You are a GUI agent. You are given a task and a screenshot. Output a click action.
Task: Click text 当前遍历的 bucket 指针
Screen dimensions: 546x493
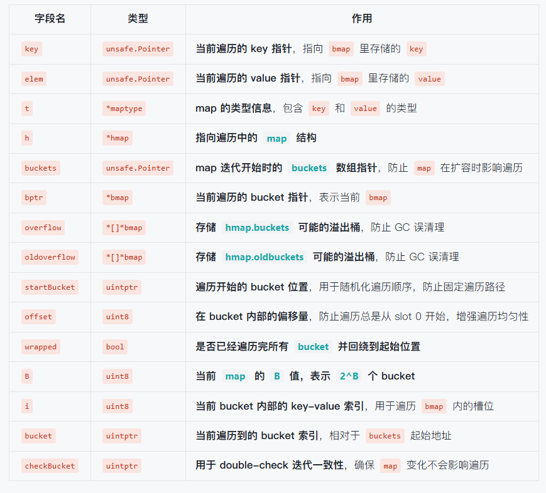[251, 198]
